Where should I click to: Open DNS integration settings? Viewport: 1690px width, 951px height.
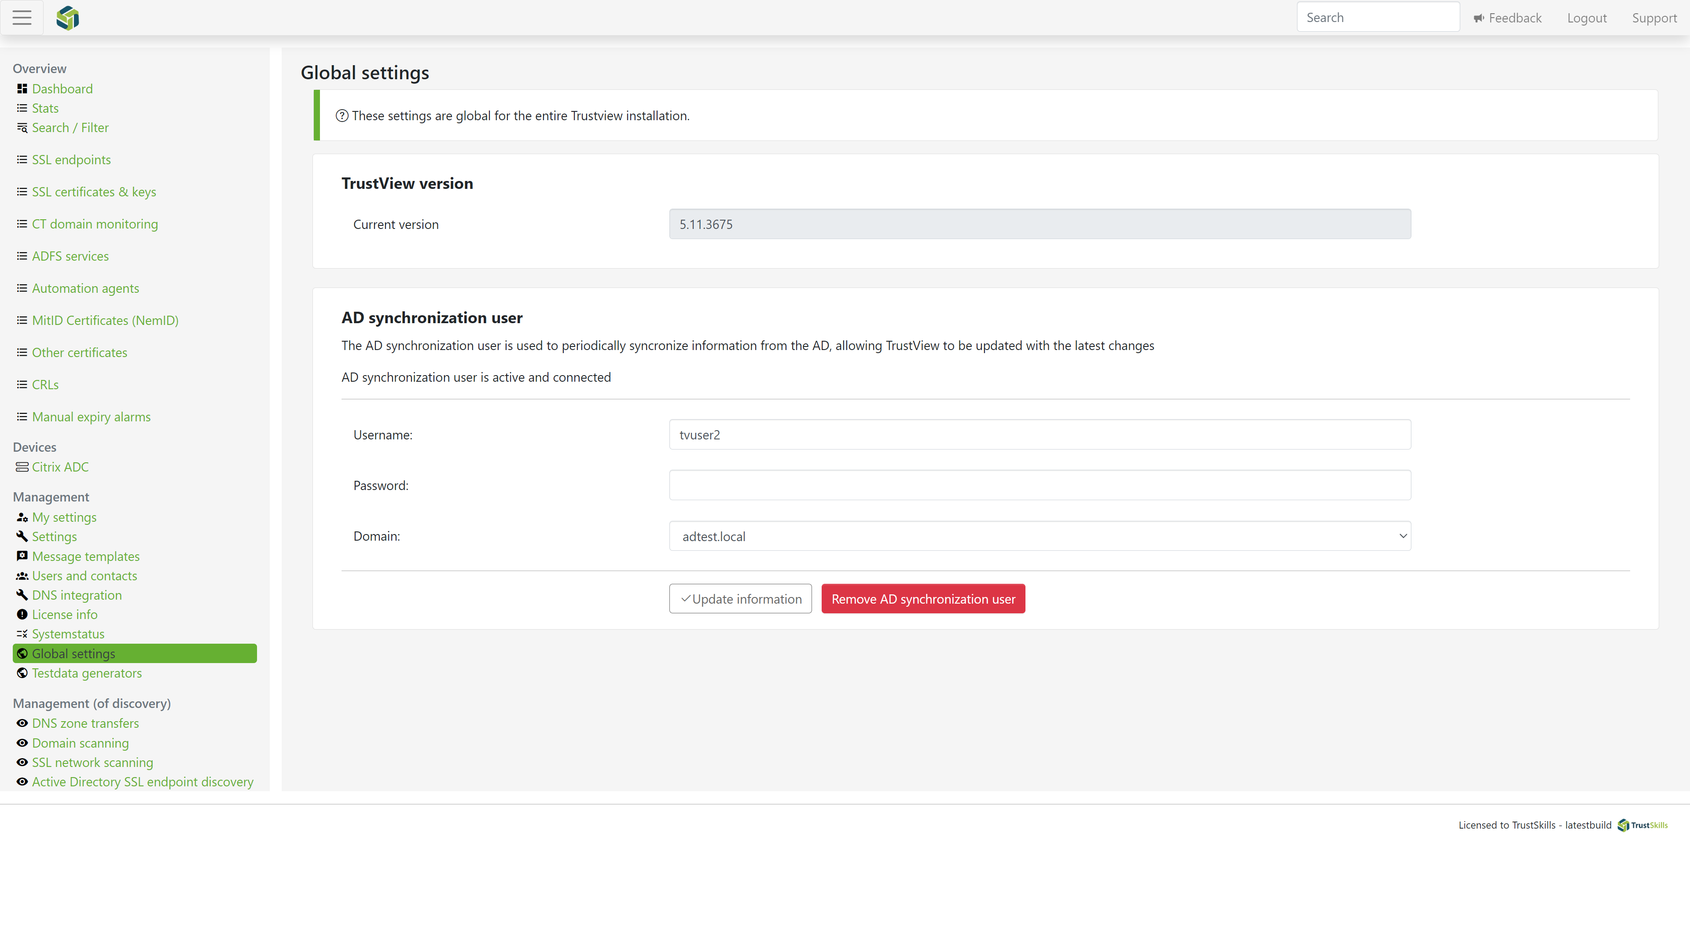click(x=77, y=595)
